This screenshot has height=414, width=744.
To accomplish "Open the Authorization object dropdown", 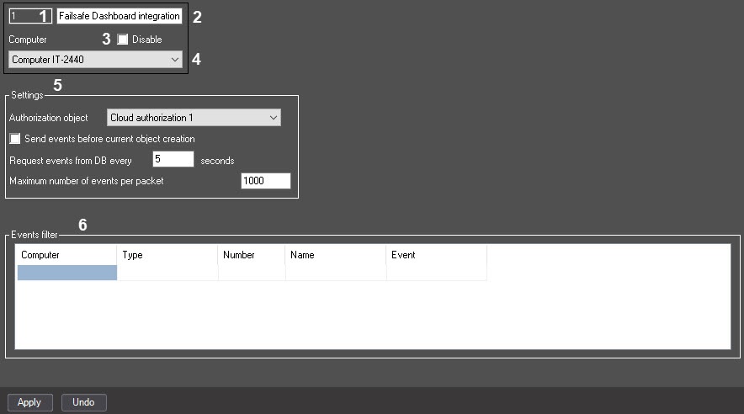I will [194, 118].
